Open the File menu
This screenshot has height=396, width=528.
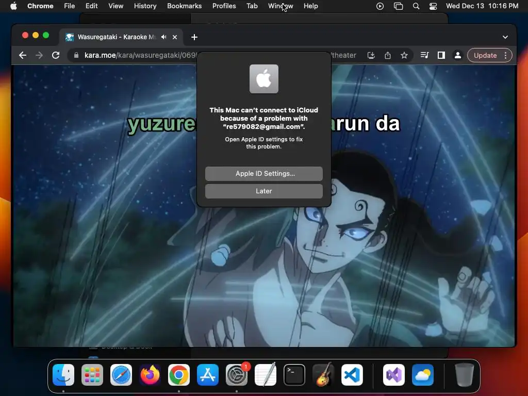click(x=70, y=6)
